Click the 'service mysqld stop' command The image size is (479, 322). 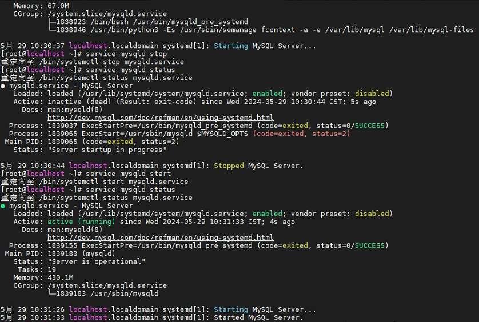coord(126,54)
